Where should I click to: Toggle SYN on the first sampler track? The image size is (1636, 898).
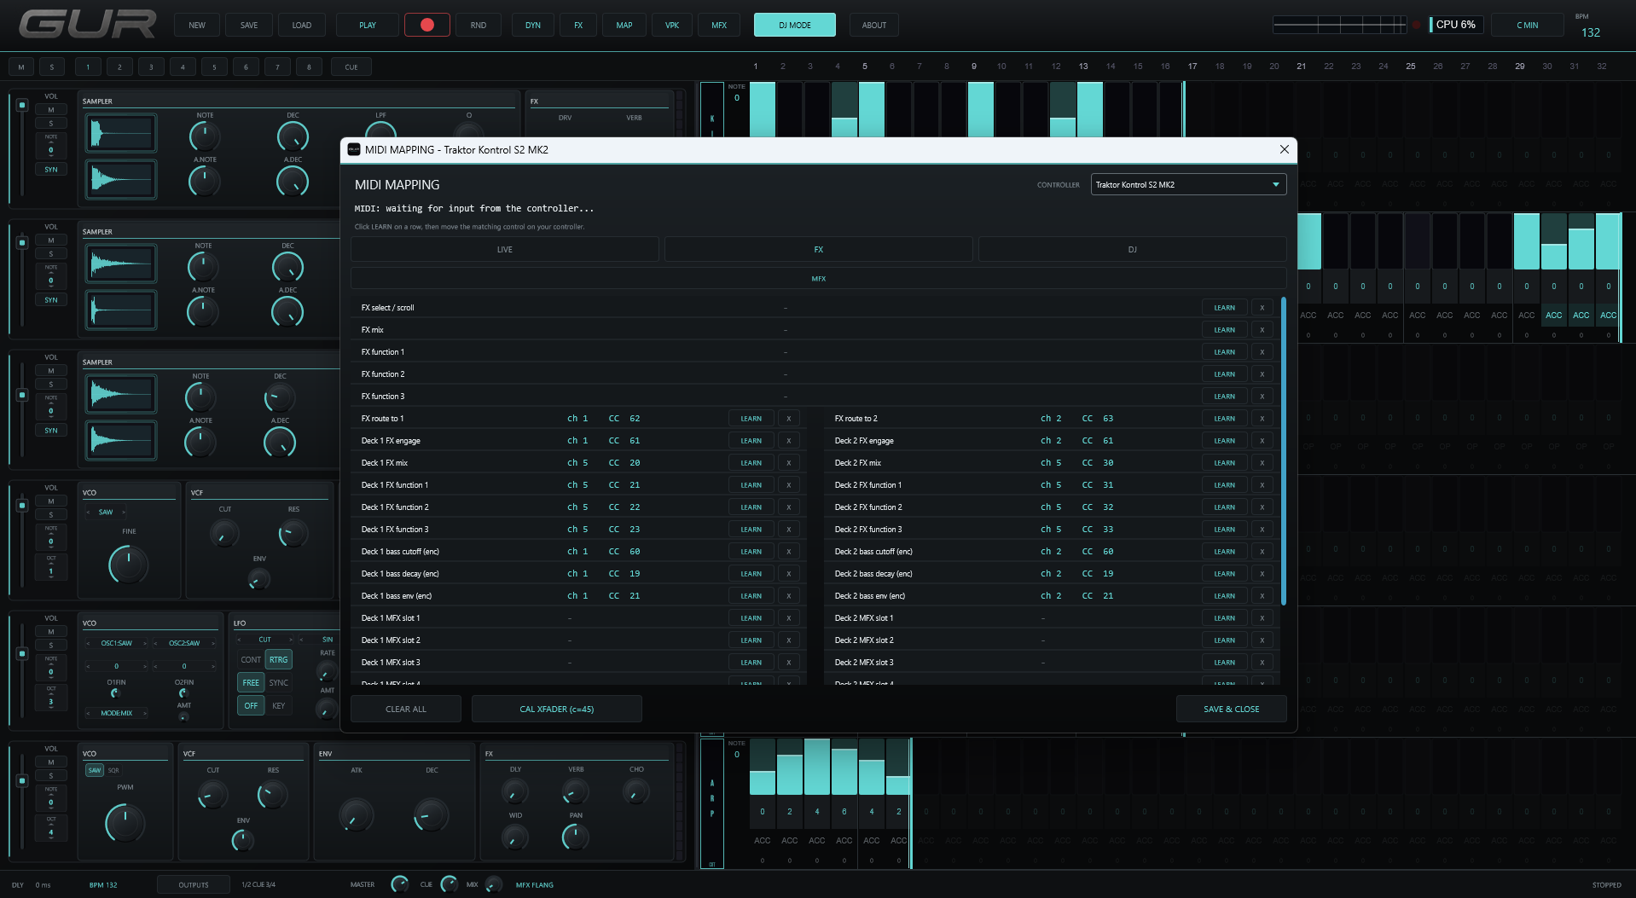51,170
